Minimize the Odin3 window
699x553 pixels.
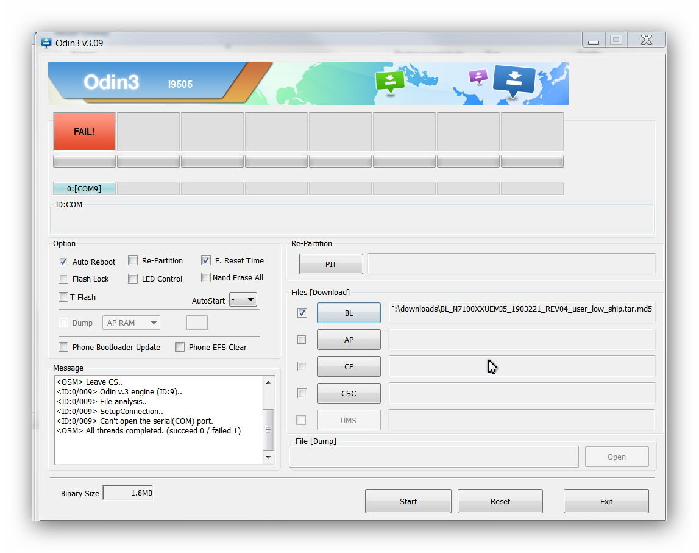[x=594, y=41]
